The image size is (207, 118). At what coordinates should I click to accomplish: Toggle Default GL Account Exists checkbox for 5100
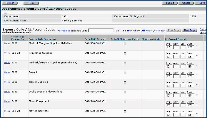coord(125,44)
